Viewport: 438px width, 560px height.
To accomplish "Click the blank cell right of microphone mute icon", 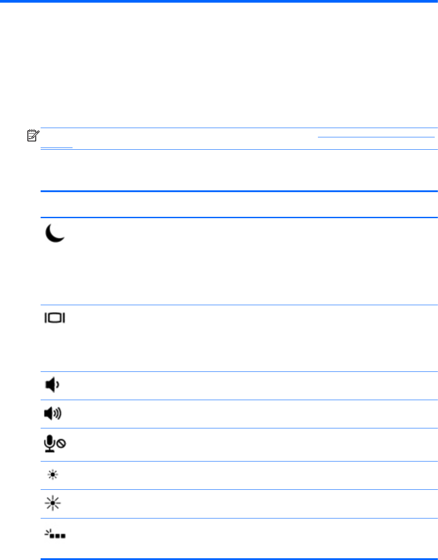I will click(252, 444).
